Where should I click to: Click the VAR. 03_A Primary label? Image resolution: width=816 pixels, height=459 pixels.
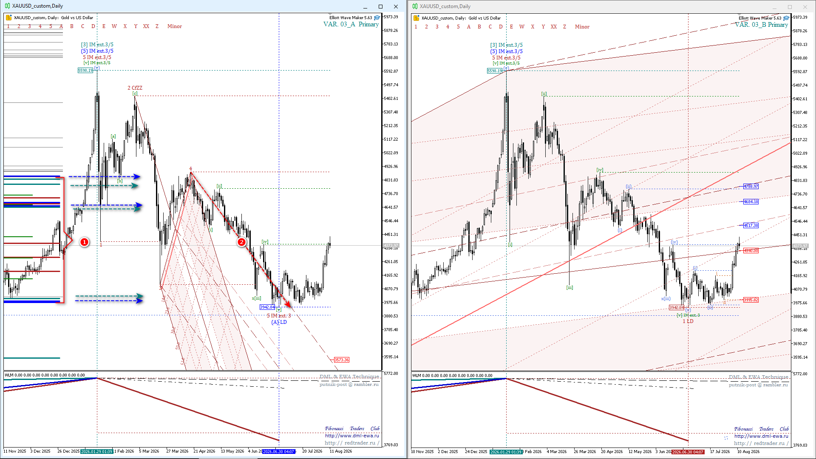351,24
